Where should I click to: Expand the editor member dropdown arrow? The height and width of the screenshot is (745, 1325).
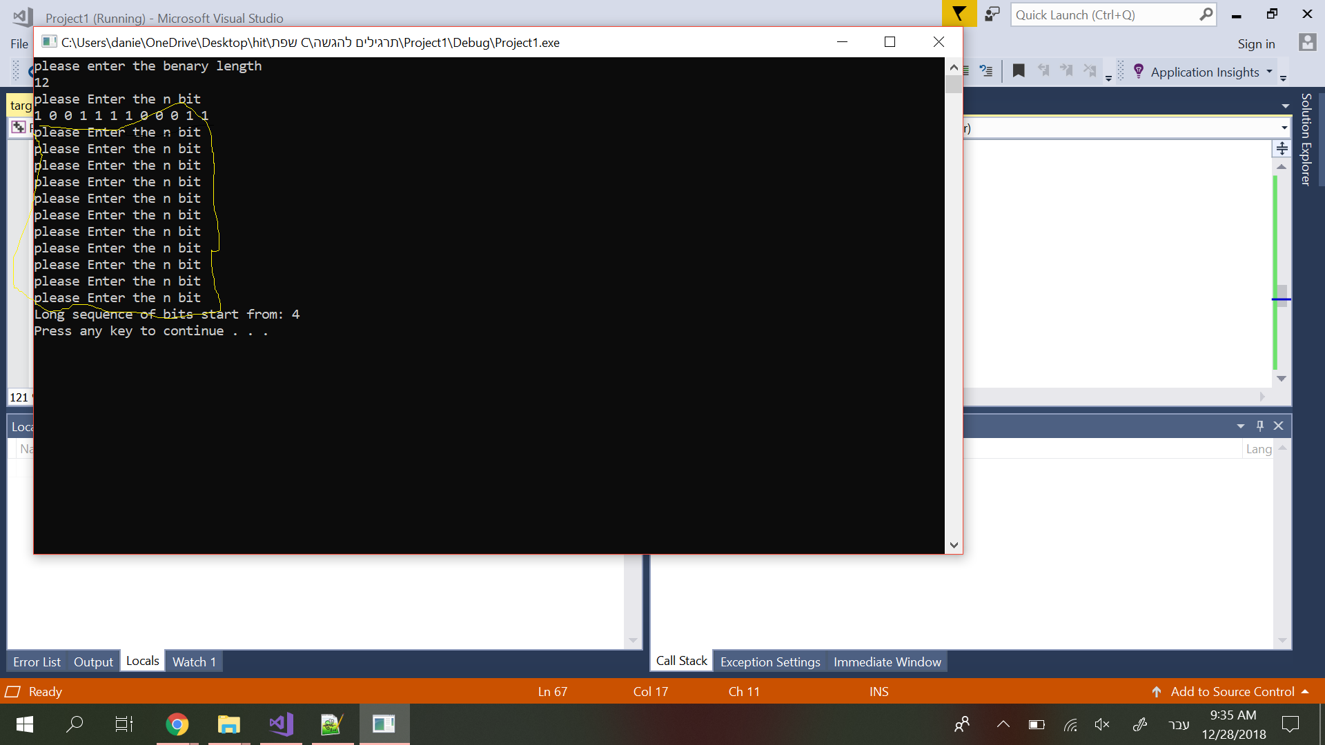[1284, 128]
